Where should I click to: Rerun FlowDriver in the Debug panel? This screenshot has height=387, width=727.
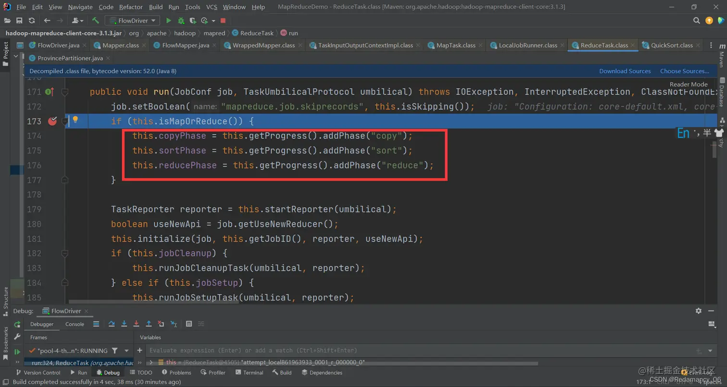point(17,324)
